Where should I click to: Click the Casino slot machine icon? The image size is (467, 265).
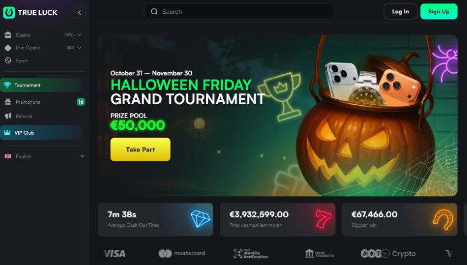[8, 35]
